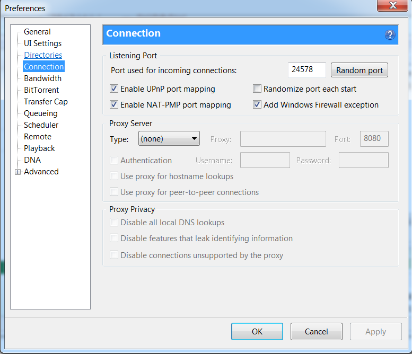Click the incoming connections port field

(x=306, y=70)
